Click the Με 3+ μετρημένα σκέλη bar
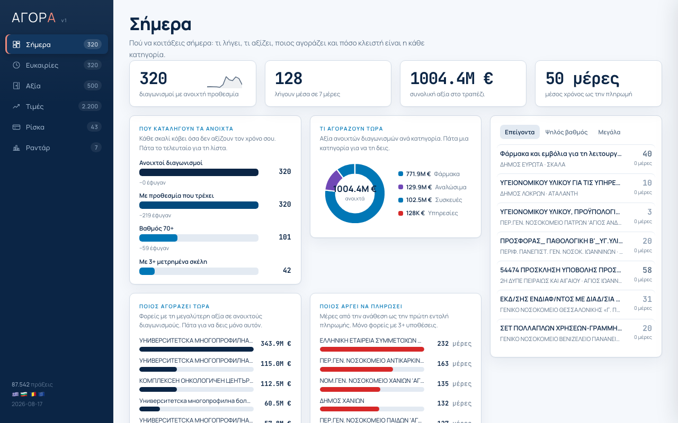The height and width of the screenshot is (423, 678). (199, 271)
